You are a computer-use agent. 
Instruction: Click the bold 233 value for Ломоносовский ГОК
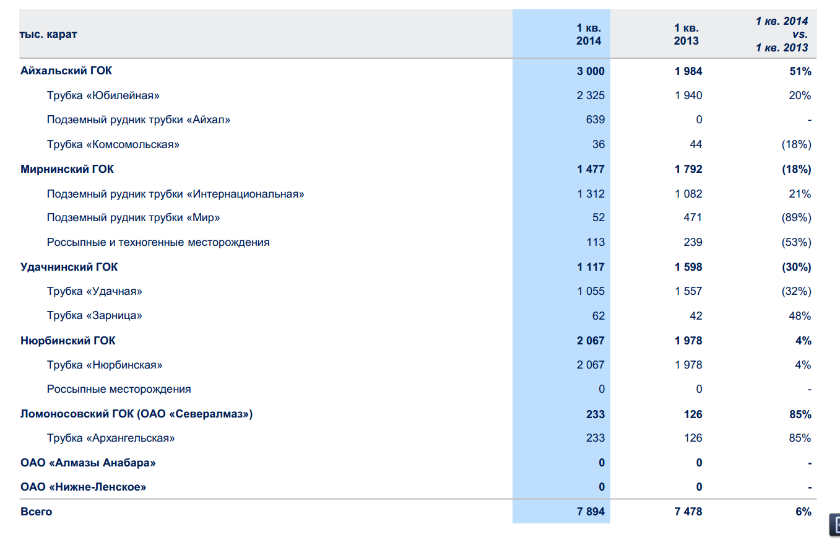[x=595, y=414]
